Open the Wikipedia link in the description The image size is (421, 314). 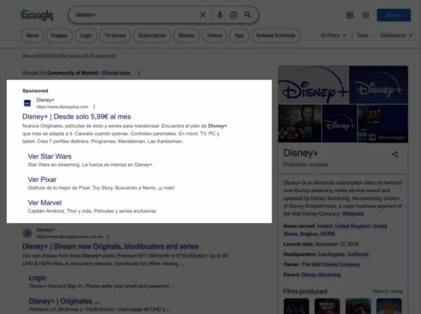click(x=353, y=214)
